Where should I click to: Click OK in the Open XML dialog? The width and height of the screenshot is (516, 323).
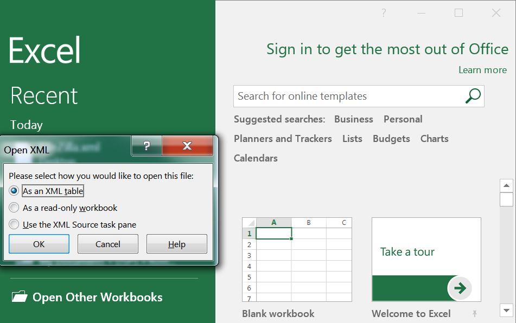pos(39,244)
